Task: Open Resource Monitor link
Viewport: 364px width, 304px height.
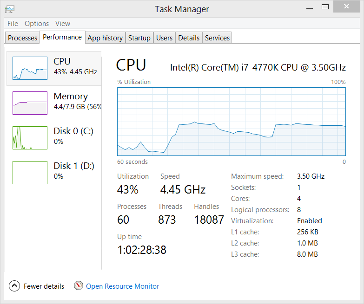Action: coord(123,286)
